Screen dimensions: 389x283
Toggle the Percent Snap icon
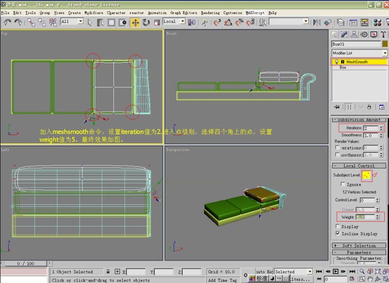[x=239, y=23]
